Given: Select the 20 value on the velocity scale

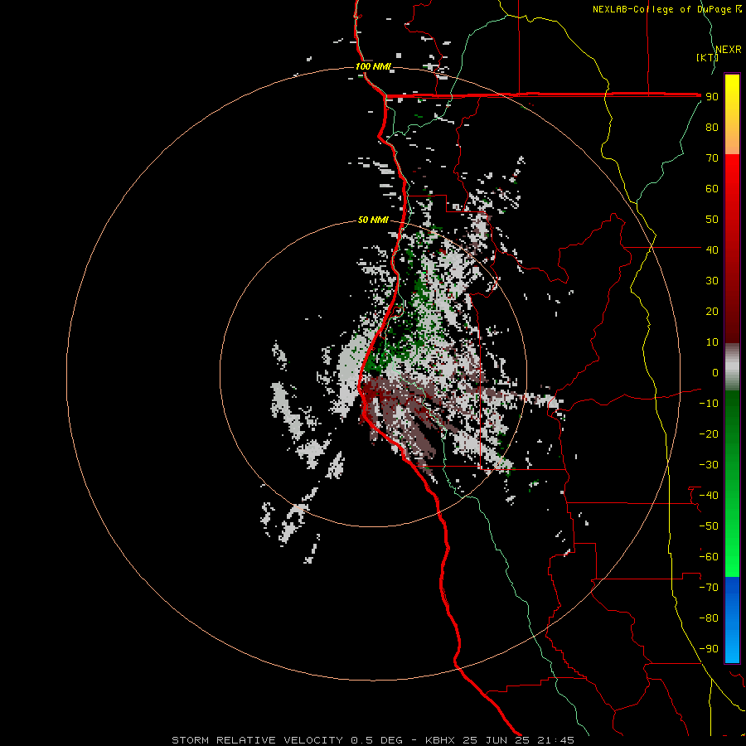Looking at the screenshot, I should coord(712,312).
